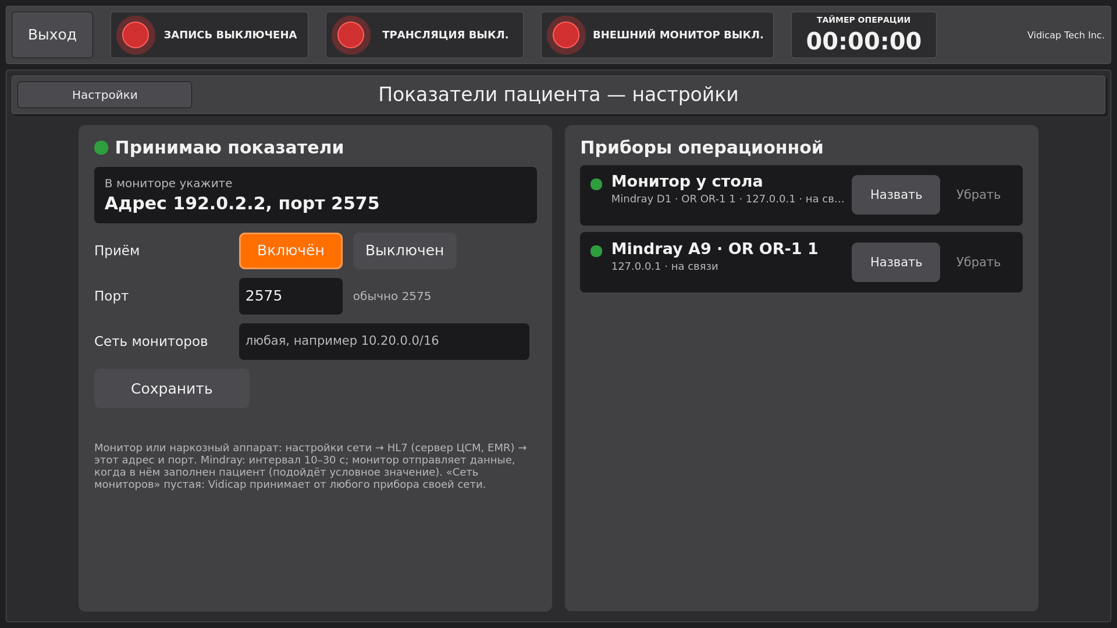Toggle recording via Запись выключена indicator
Screen dimensions: 1117x628
click(x=209, y=35)
